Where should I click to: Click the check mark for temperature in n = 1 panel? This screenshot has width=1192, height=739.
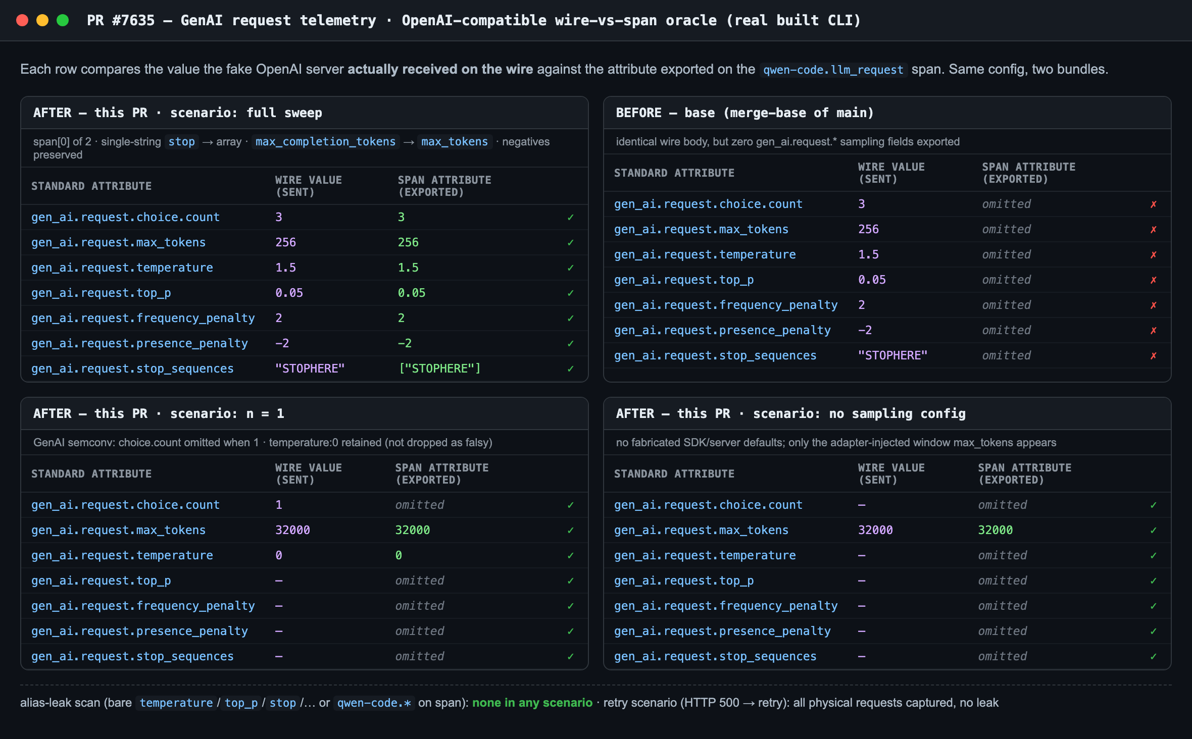tap(571, 556)
